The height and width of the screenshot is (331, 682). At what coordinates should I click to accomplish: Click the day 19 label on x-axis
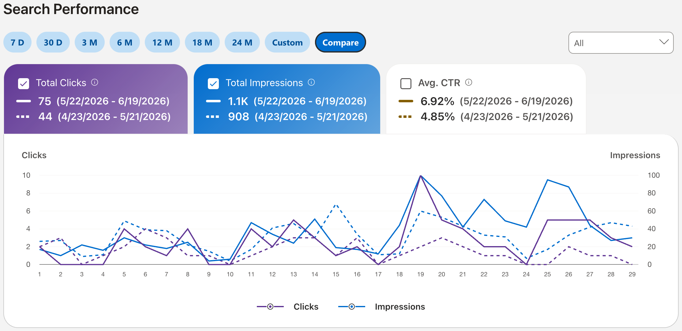[x=421, y=274]
